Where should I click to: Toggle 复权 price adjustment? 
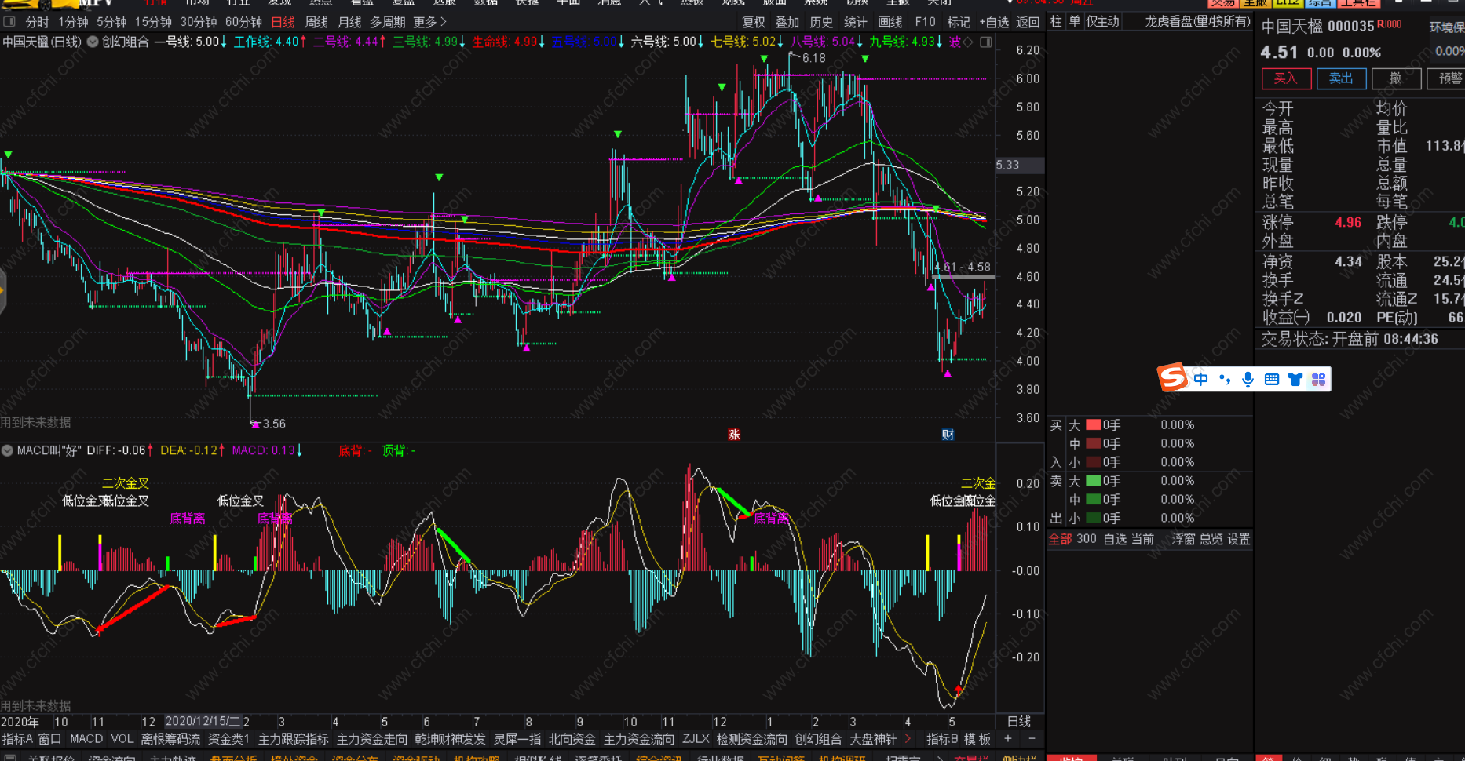754,22
